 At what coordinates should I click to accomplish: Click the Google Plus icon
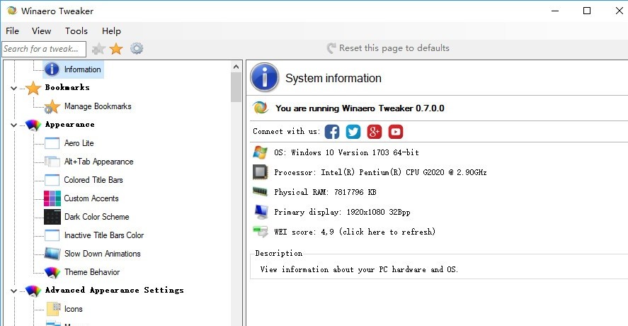[x=375, y=132]
